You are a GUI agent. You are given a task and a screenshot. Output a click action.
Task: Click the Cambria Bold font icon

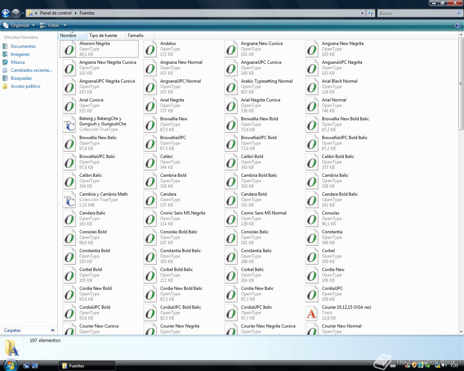150,181
